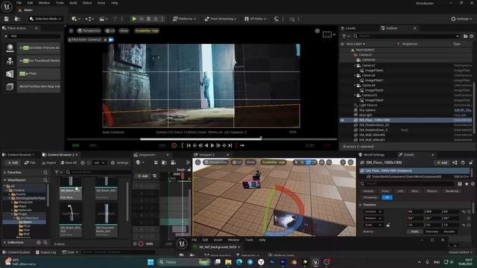Screen dimensions: 477x268
Task: Jump to sequence end in transport controls
Action: [230, 146]
